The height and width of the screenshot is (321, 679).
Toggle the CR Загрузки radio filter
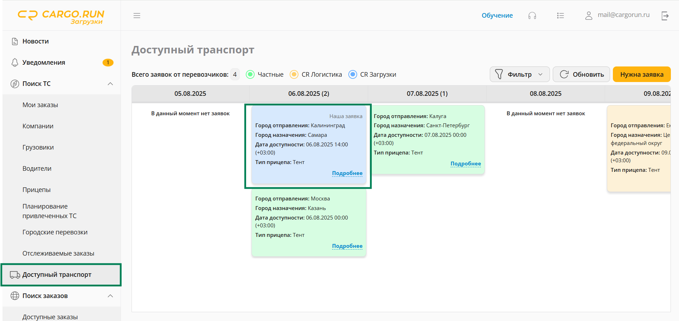353,75
